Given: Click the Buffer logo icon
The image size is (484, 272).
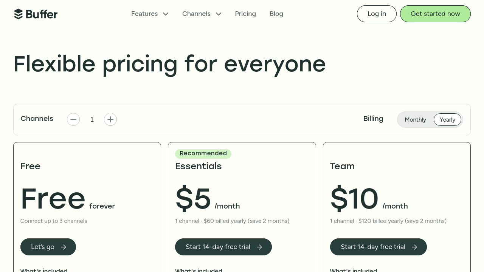Looking at the screenshot, I should click(18, 14).
